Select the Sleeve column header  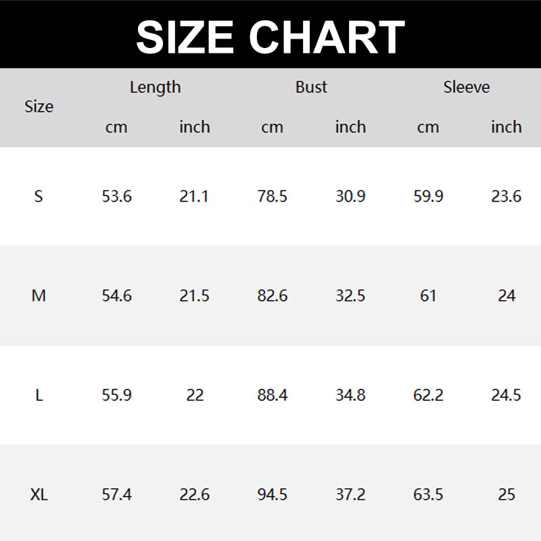(467, 87)
